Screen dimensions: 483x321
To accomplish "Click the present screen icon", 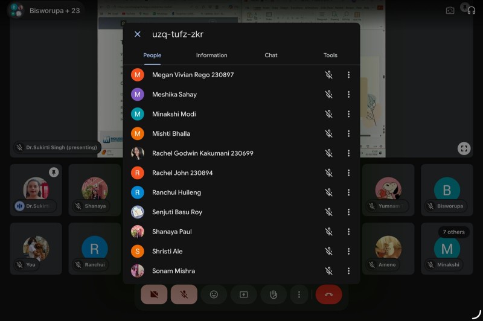I will pos(243,294).
